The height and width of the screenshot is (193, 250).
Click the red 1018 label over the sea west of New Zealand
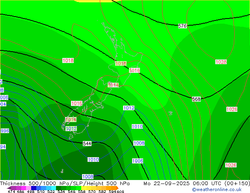tap(68, 61)
